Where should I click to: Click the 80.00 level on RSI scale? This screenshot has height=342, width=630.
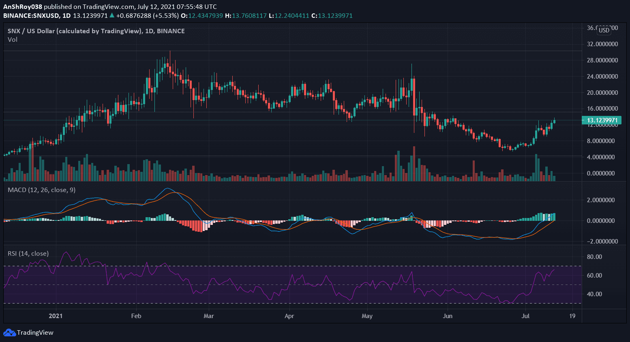pos(594,256)
